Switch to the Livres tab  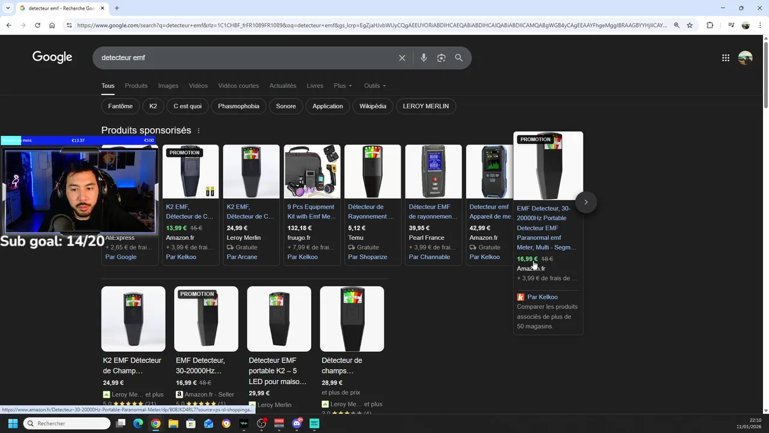tap(315, 85)
